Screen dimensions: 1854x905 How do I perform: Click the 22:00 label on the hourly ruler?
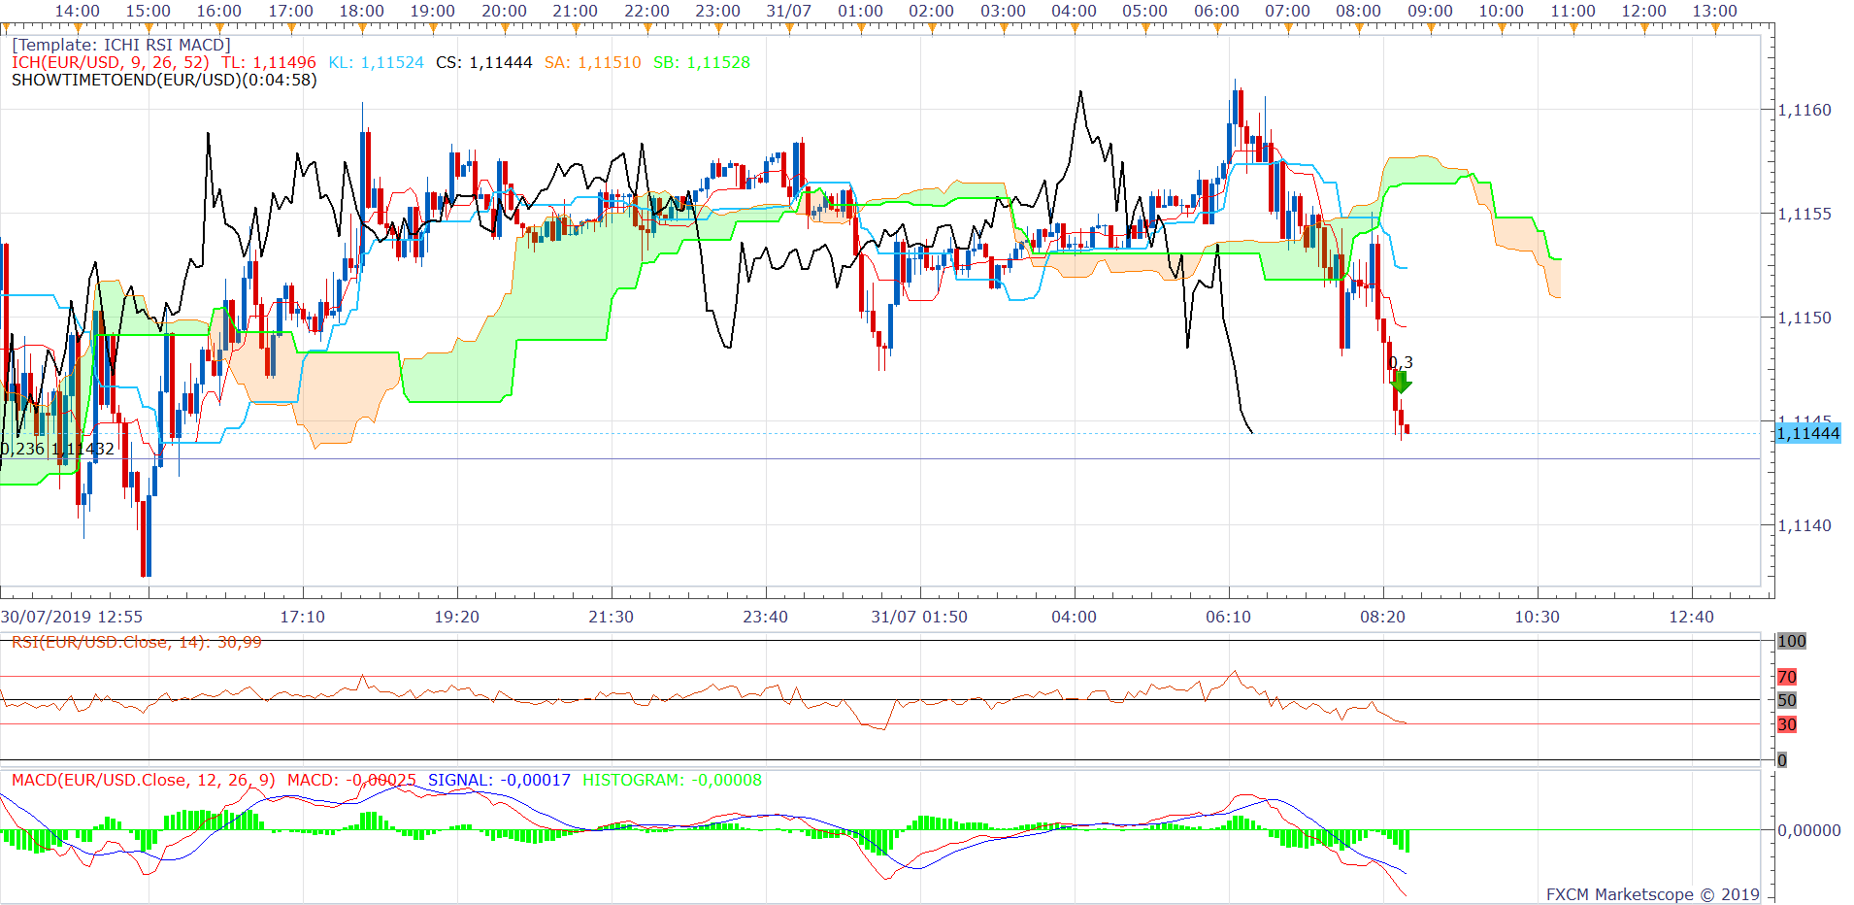click(647, 11)
